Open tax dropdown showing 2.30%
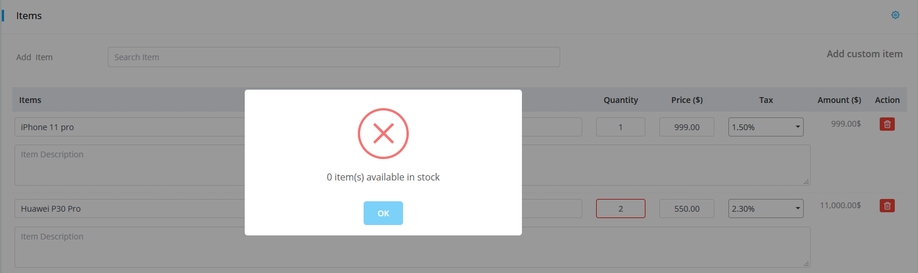918x273 pixels. point(765,209)
